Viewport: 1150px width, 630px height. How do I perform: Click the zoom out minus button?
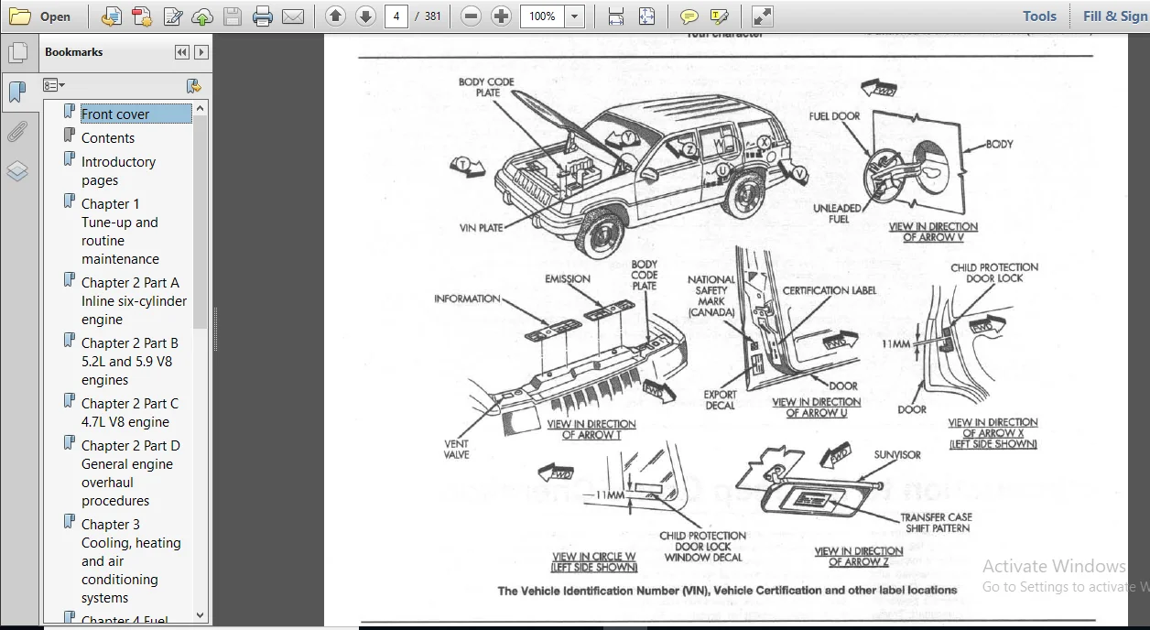click(471, 16)
